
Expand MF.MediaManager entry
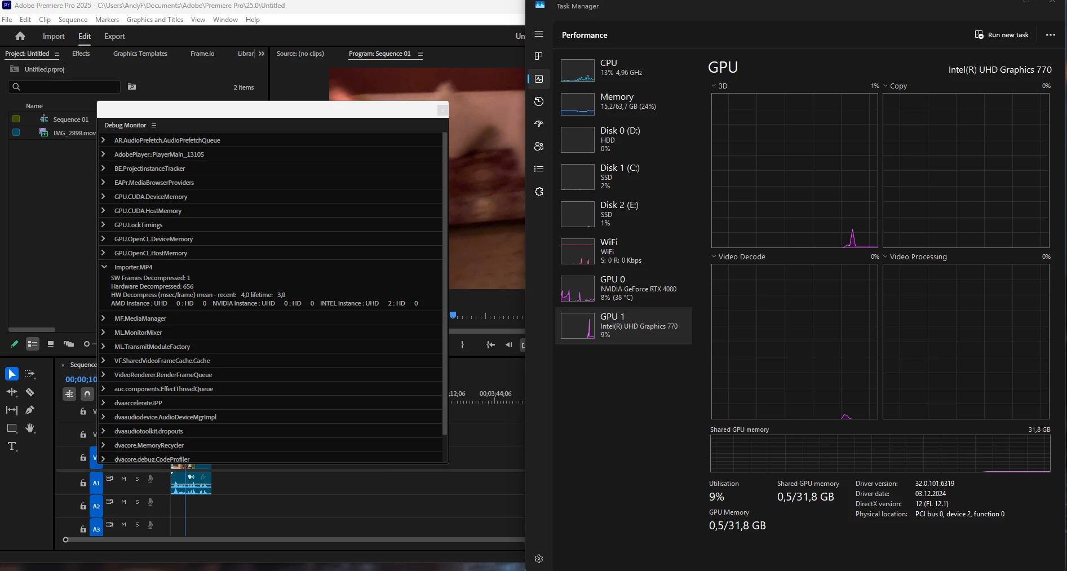click(x=104, y=318)
